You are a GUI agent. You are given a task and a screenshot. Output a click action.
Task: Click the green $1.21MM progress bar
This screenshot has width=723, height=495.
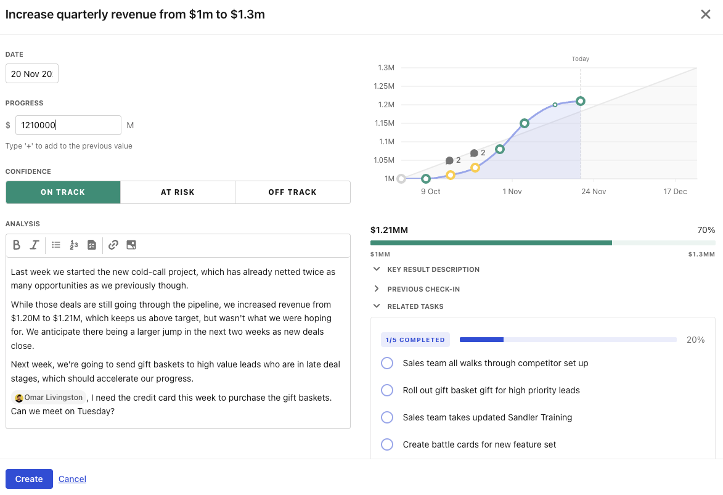(x=491, y=243)
